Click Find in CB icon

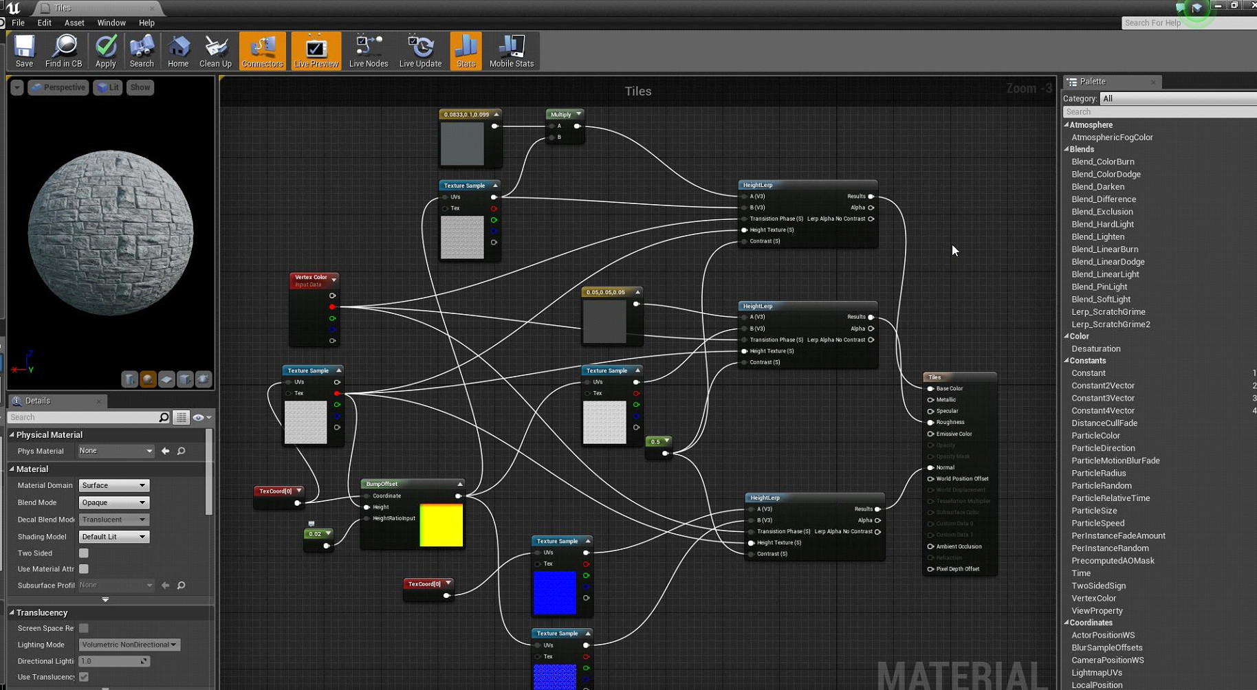point(63,52)
